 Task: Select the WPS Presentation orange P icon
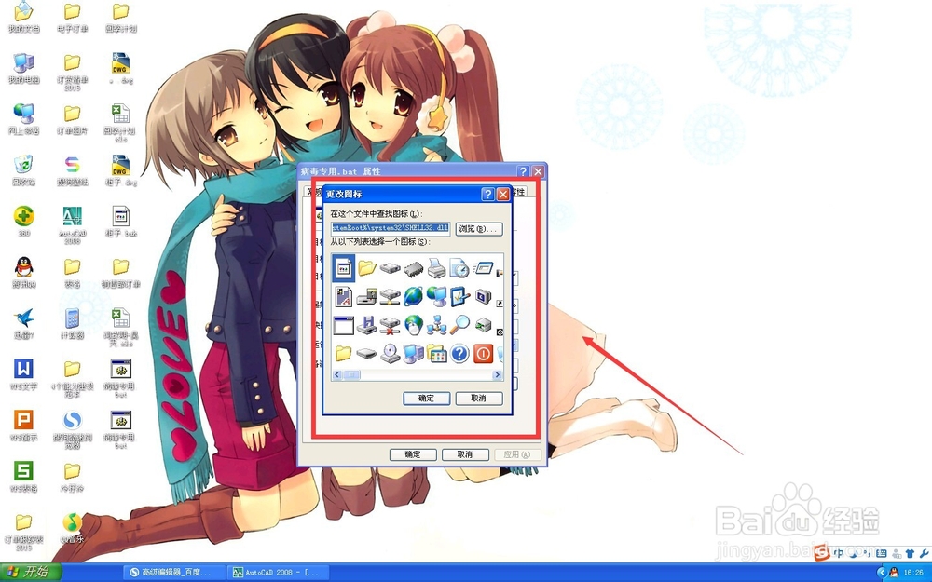(24, 426)
